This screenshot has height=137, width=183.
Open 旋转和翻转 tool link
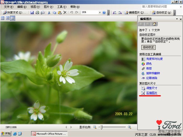(153, 73)
